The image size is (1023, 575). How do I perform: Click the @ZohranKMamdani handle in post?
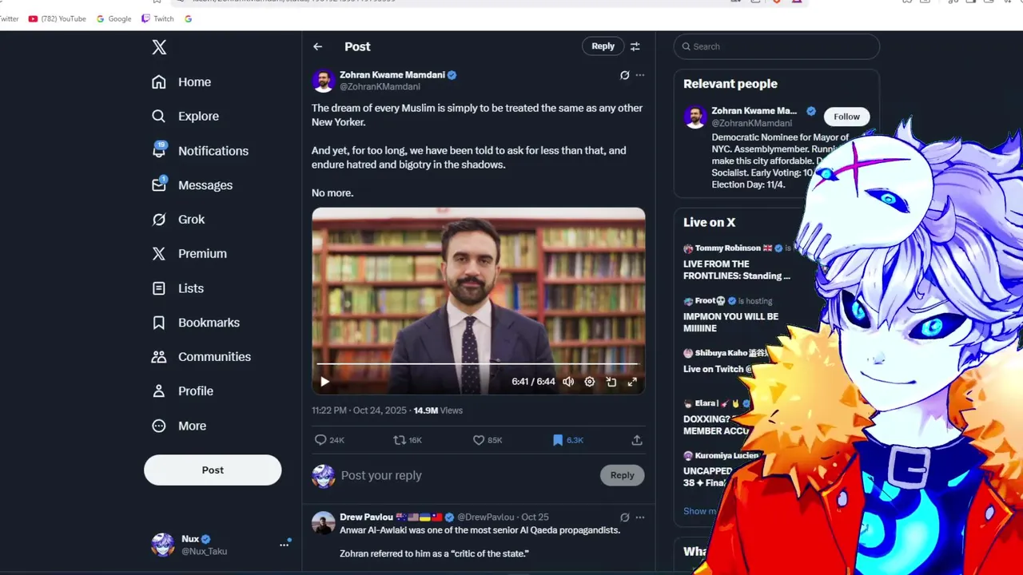point(380,86)
